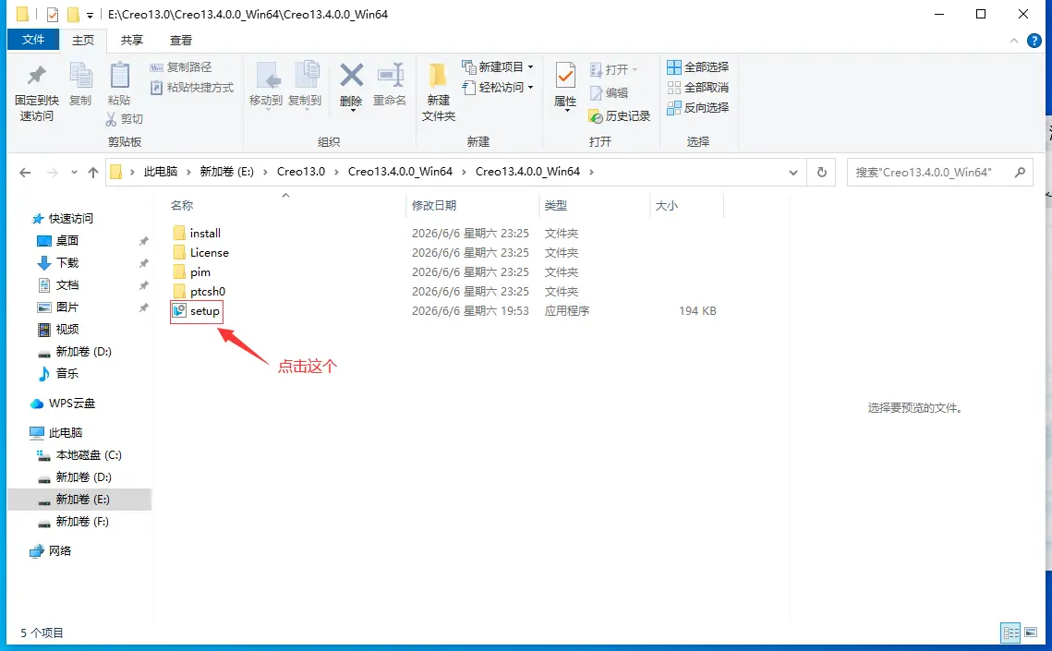Open the address bar history dropdown
This screenshot has width=1052, height=651.
tap(793, 173)
